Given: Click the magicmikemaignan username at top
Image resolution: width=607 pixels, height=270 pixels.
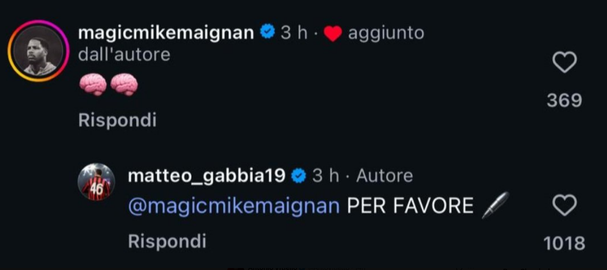Looking at the screenshot, I should [166, 33].
